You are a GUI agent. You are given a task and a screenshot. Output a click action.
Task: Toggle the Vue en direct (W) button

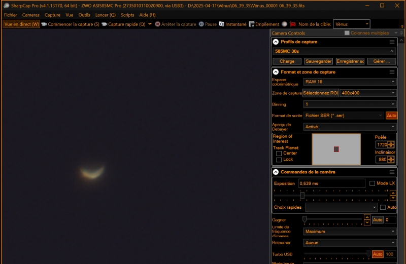click(x=21, y=24)
